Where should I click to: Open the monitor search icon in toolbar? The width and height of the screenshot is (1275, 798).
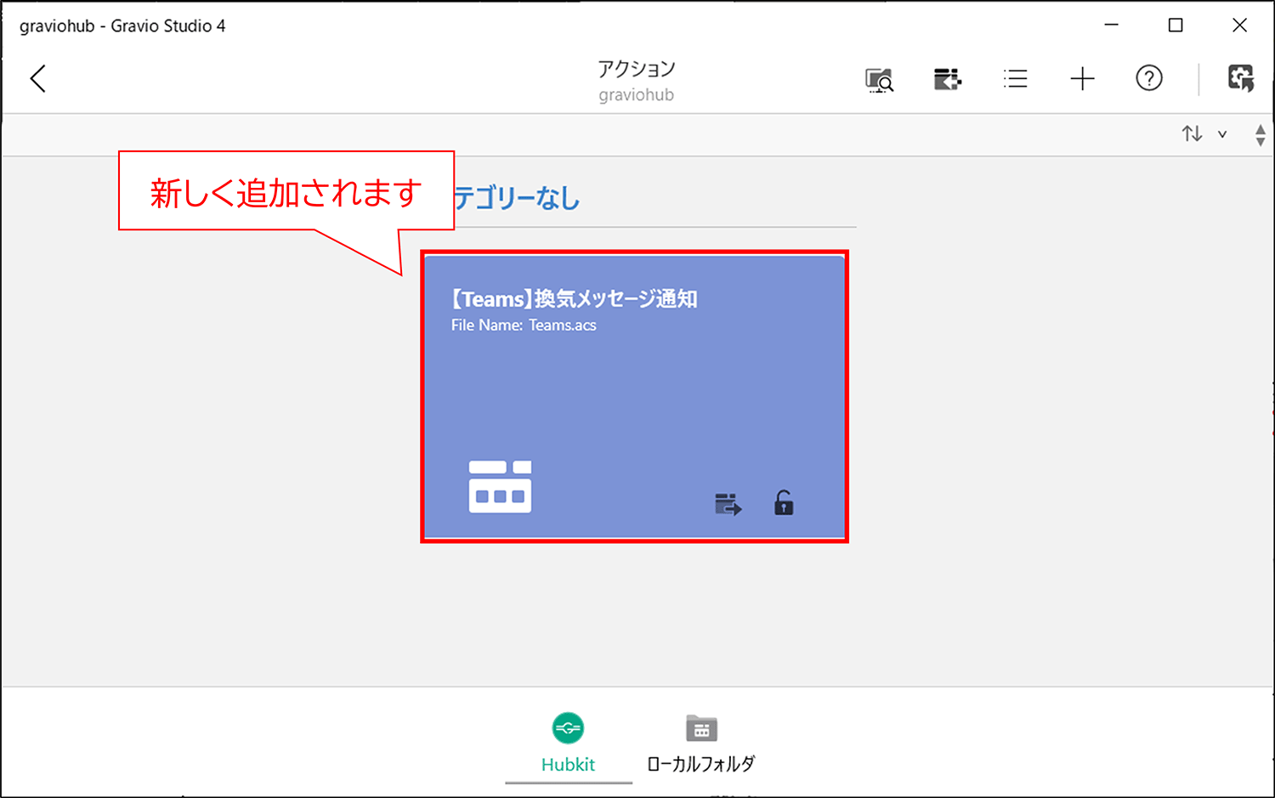[x=879, y=80]
